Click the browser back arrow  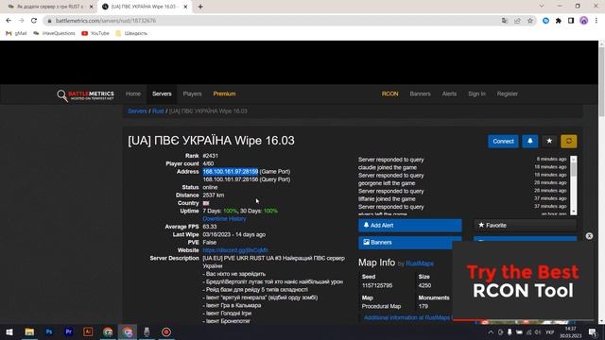tap(9, 21)
